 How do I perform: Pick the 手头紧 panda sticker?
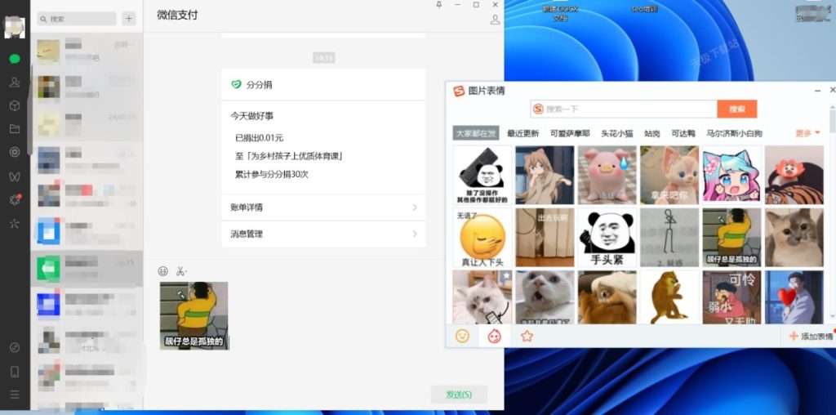(x=607, y=238)
